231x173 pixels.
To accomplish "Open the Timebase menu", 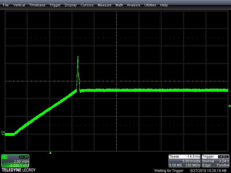I will click(37, 5).
